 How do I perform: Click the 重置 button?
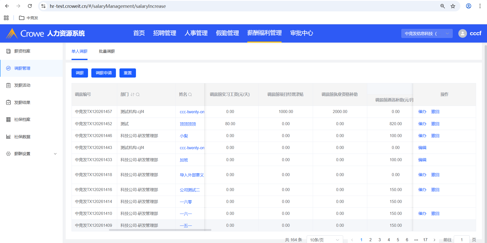coord(128,73)
